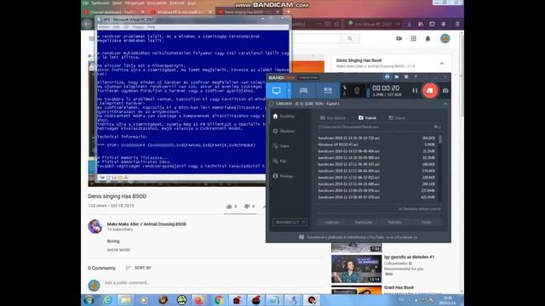Open Bandicam Video sidebar item
This screenshot has height=306, width=545.
[x=281, y=146]
